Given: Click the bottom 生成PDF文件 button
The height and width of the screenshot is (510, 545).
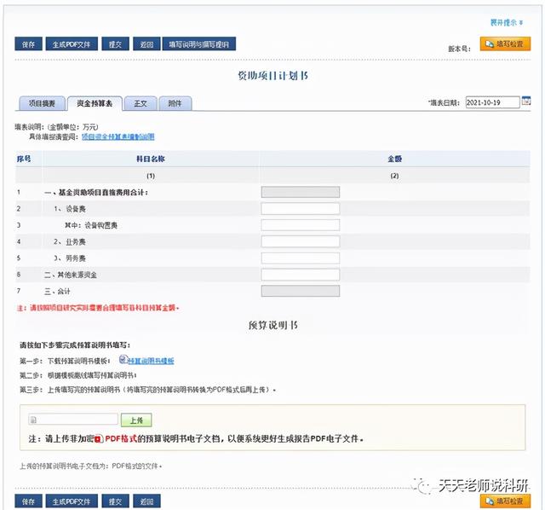Looking at the screenshot, I should [72, 501].
